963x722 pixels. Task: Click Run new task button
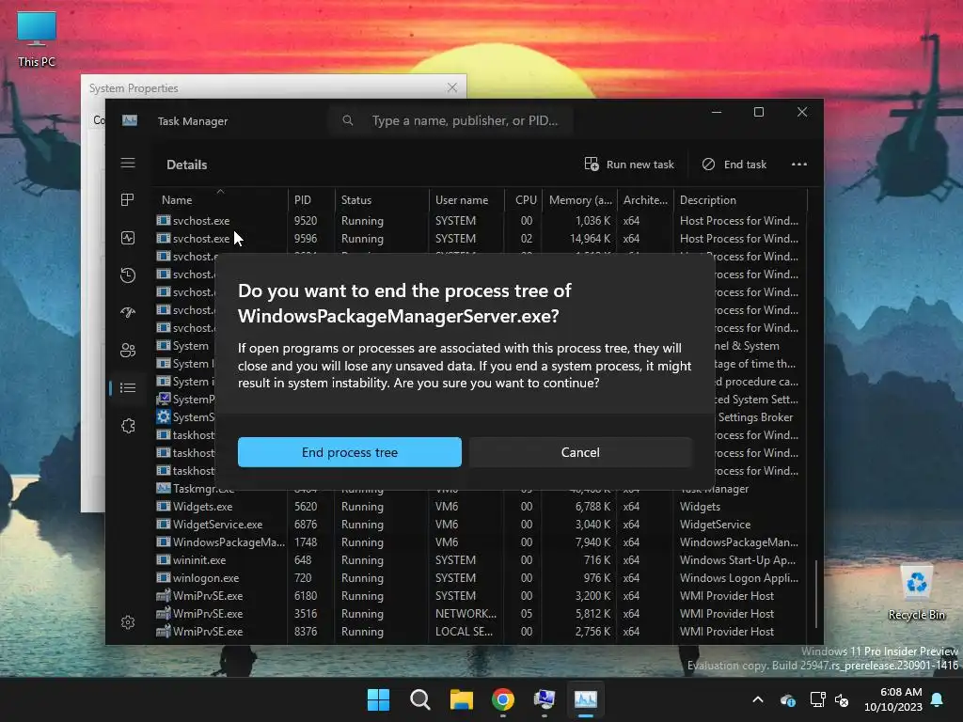(x=629, y=164)
